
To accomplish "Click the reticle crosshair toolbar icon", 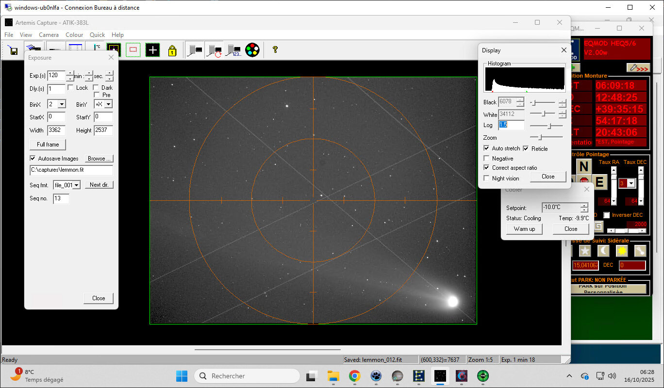I will (x=152, y=50).
